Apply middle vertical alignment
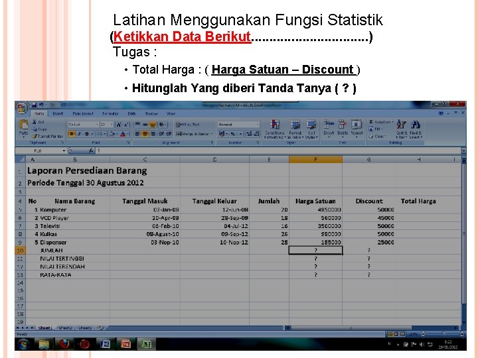Screen dimensions: 478x358 (x=145, y=125)
